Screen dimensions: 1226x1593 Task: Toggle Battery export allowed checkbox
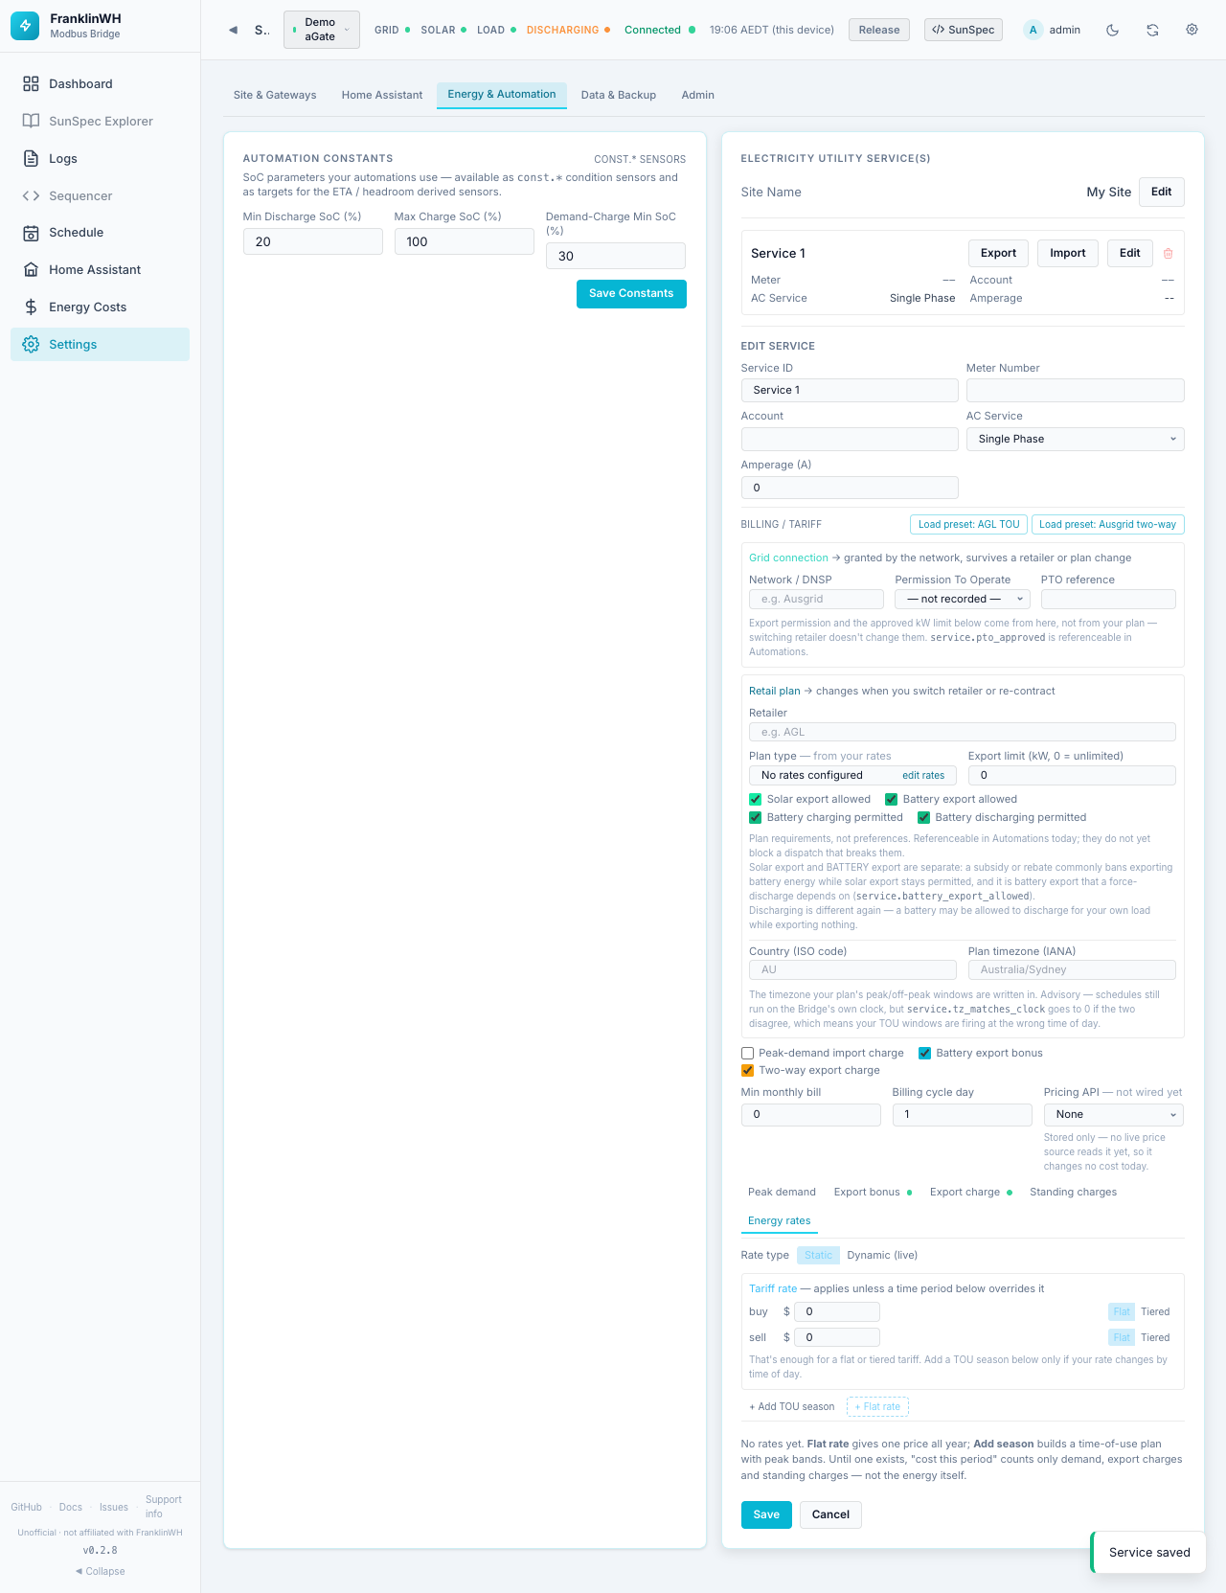click(891, 799)
